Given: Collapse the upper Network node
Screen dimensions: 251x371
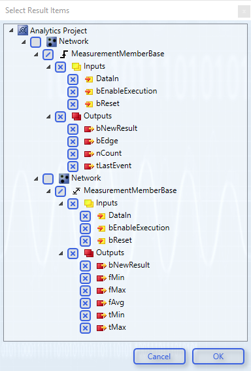Looking at the screenshot, I should click(x=24, y=43).
